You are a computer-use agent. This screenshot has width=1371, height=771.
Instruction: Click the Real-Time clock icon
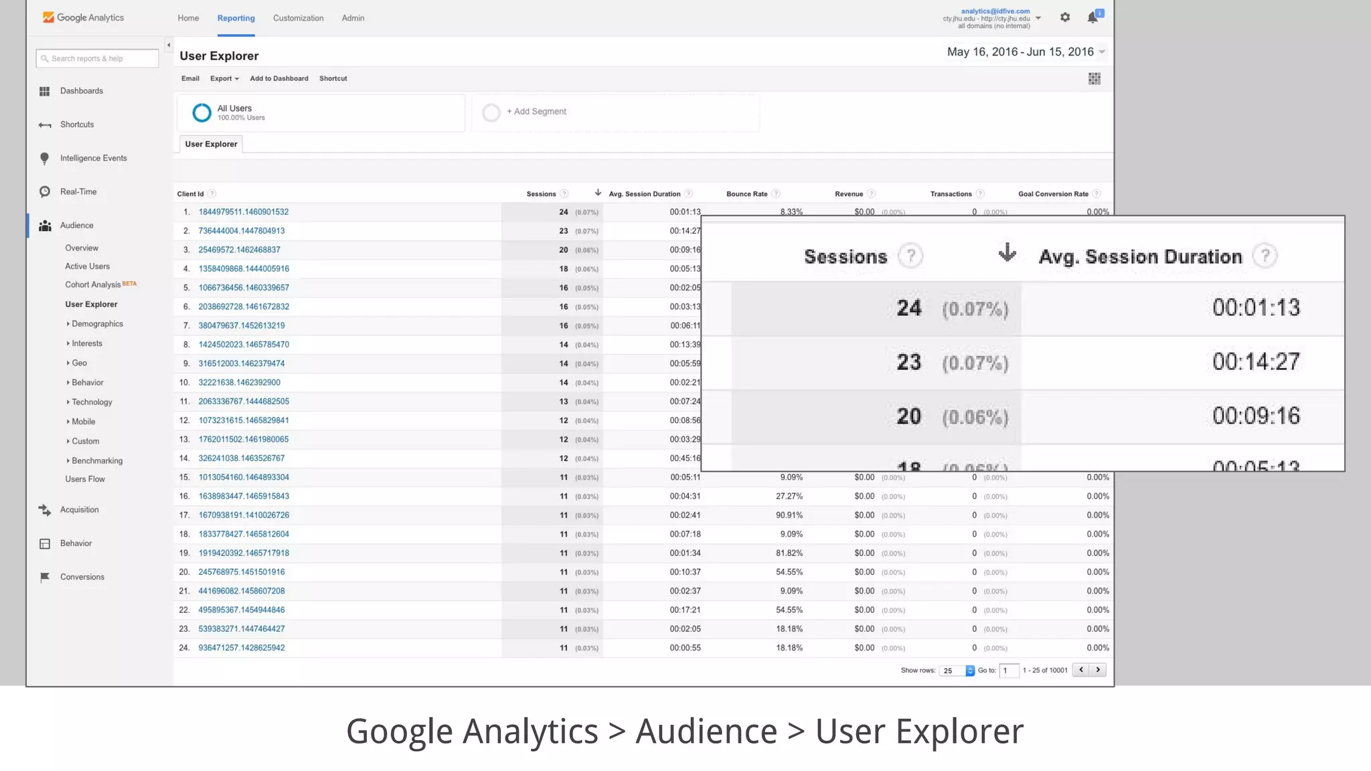click(44, 192)
